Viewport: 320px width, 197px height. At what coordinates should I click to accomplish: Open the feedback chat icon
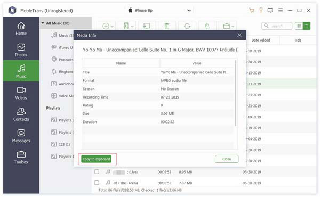pos(270,10)
